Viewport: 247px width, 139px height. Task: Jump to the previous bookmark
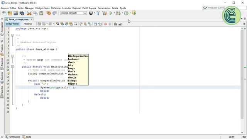[x=81, y=24]
